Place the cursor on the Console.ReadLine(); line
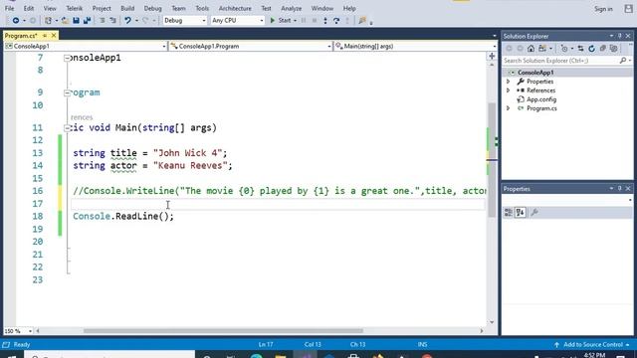This screenshot has height=358, width=637. [123, 217]
